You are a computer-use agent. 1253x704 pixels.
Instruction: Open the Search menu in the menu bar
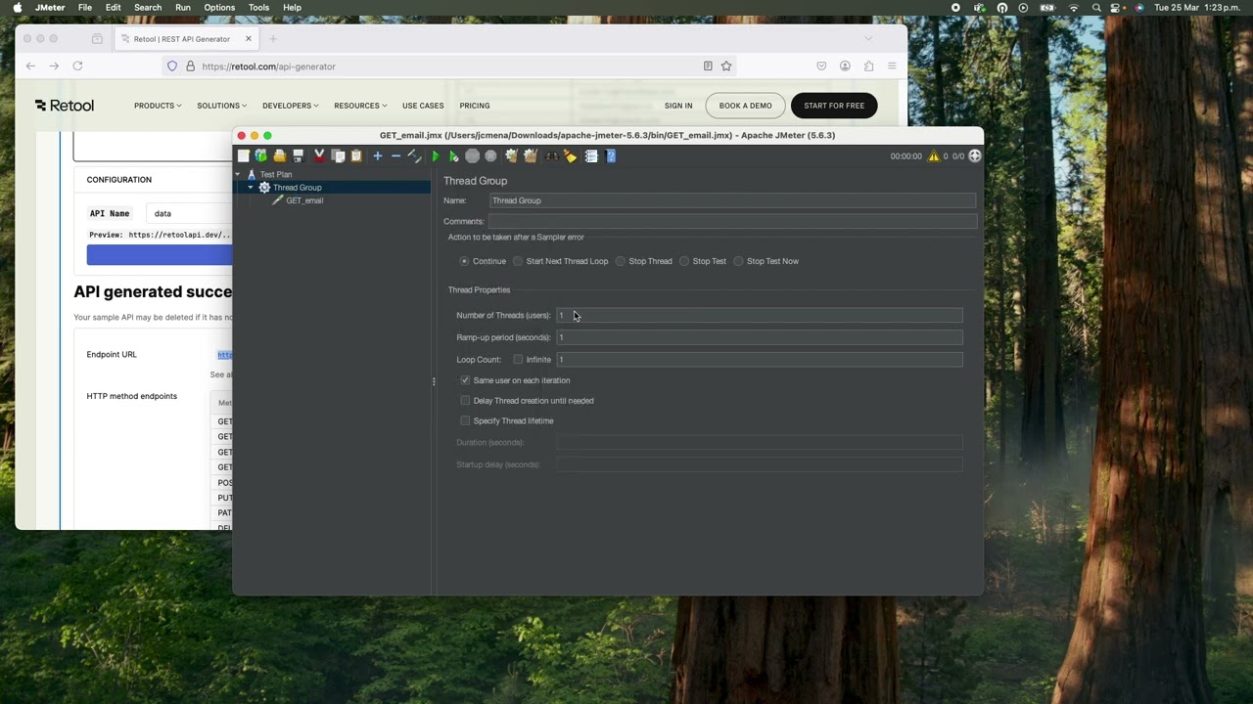tap(148, 8)
